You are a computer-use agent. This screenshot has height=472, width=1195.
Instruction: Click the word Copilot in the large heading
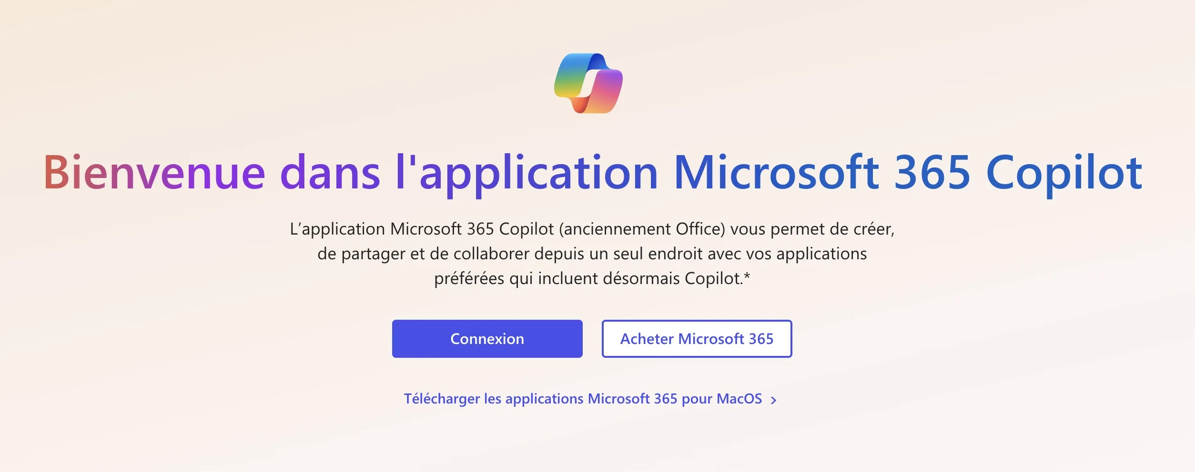[1064, 172]
